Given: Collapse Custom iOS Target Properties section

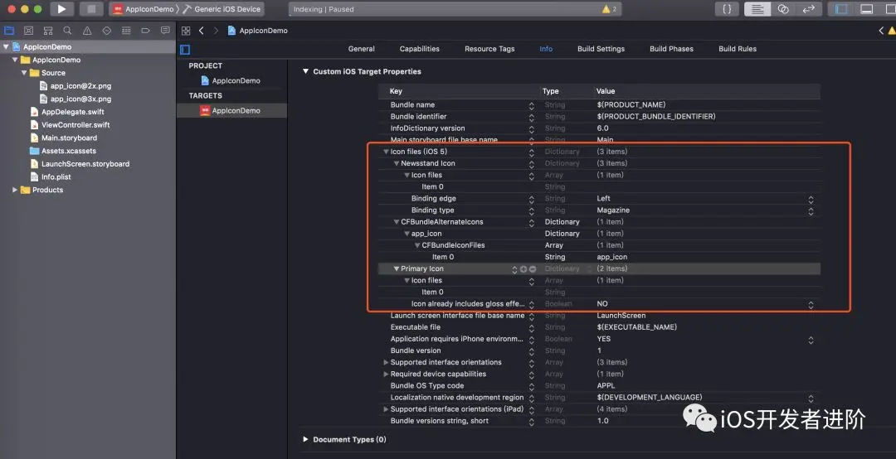Looking at the screenshot, I should point(305,71).
